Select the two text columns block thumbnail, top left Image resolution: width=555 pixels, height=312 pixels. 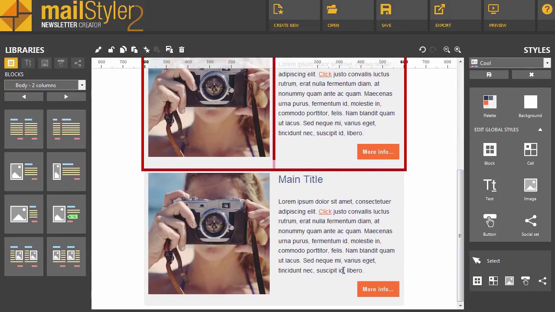pyautogui.click(x=24, y=129)
